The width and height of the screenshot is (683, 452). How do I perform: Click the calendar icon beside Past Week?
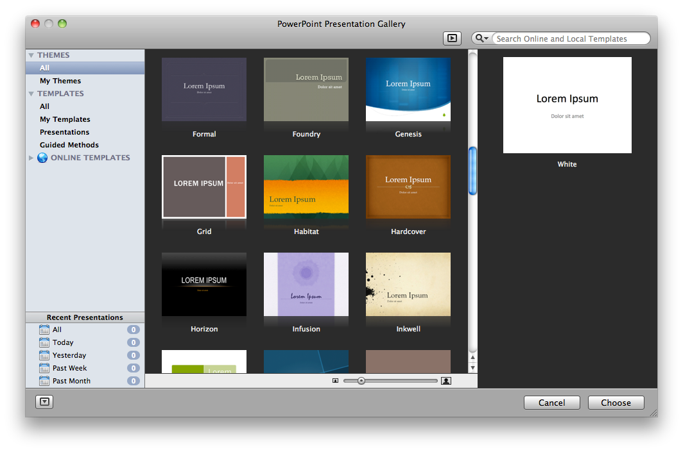pos(44,368)
